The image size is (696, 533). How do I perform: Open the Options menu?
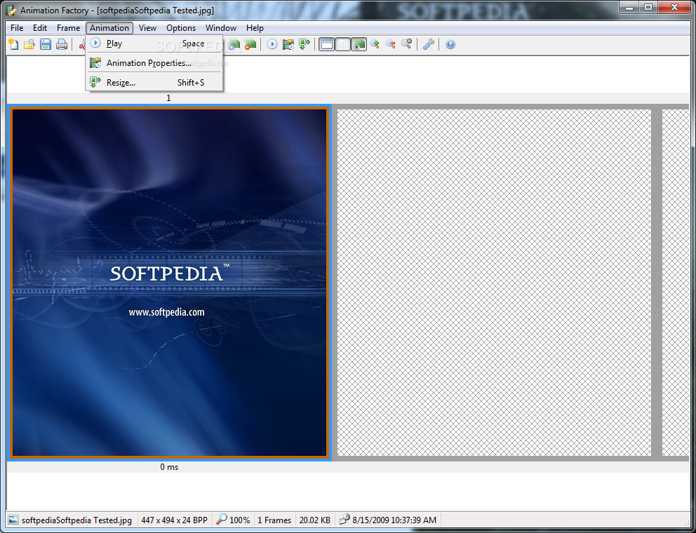pos(181,28)
